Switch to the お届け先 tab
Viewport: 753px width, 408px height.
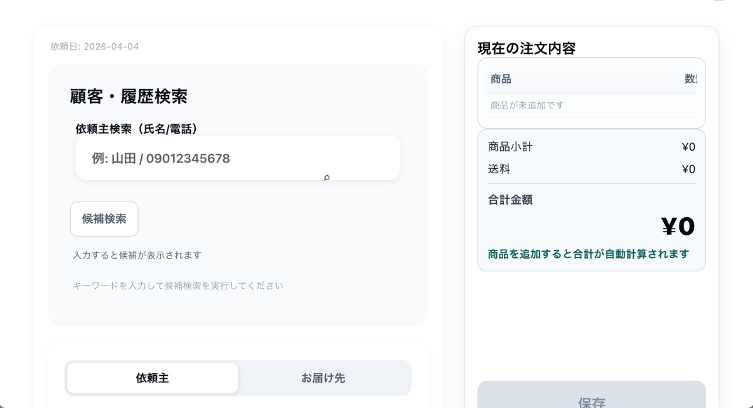(323, 378)
